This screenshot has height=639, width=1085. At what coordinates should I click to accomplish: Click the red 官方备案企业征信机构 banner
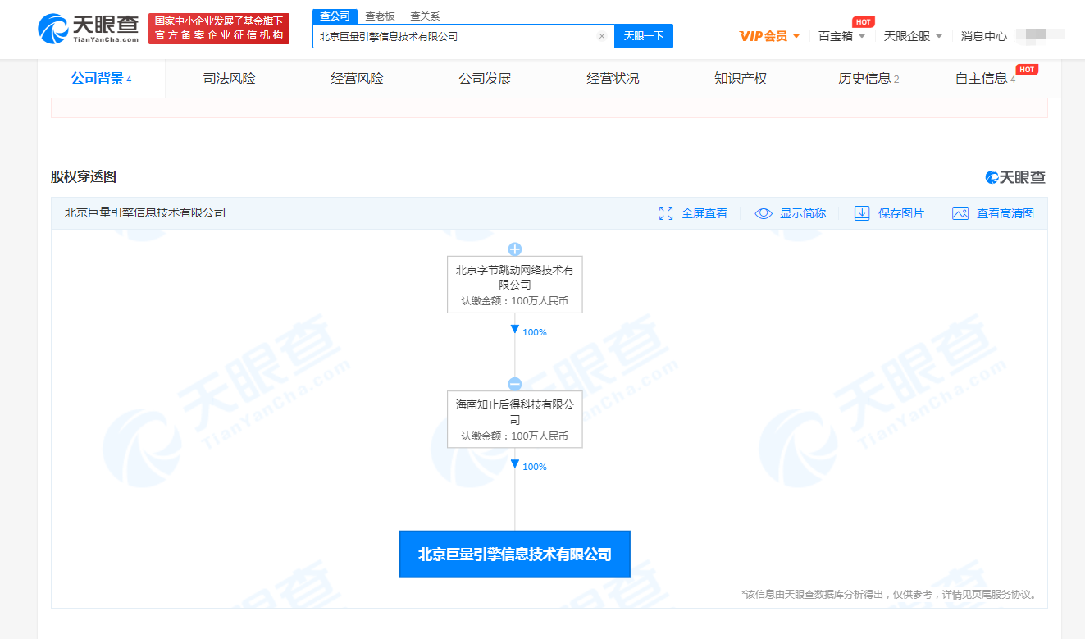(x=219, y=29)
